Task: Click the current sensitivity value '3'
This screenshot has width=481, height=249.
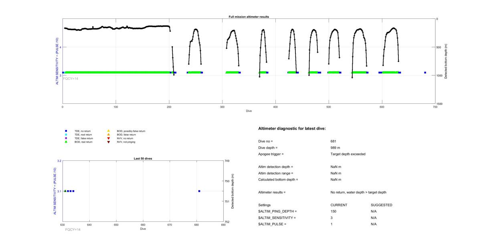Action: click(x=331, y=218)
